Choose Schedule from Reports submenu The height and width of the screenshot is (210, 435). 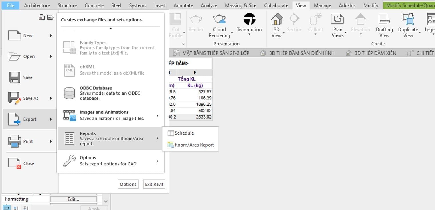pos(190,133)
